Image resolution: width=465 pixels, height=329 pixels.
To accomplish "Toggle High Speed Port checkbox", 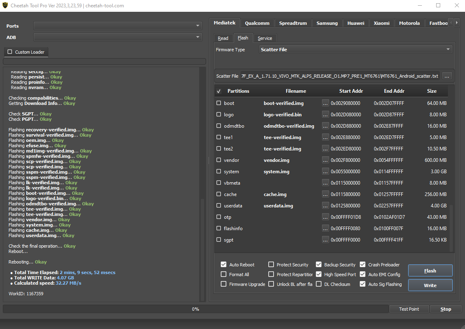I will pos(319,274).
